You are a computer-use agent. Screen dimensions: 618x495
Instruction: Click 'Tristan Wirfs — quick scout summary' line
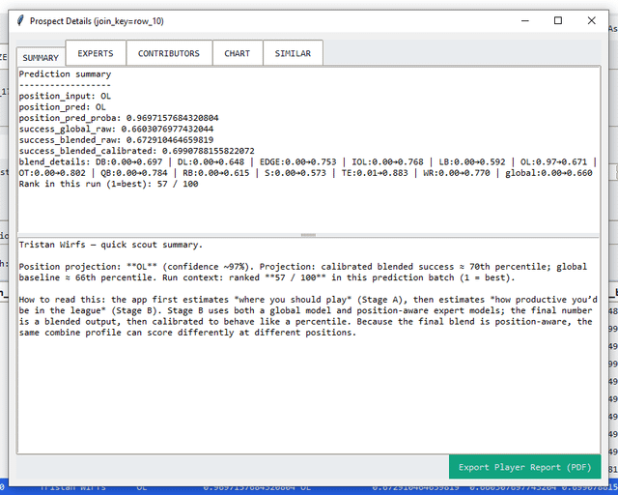pos(111,245)
